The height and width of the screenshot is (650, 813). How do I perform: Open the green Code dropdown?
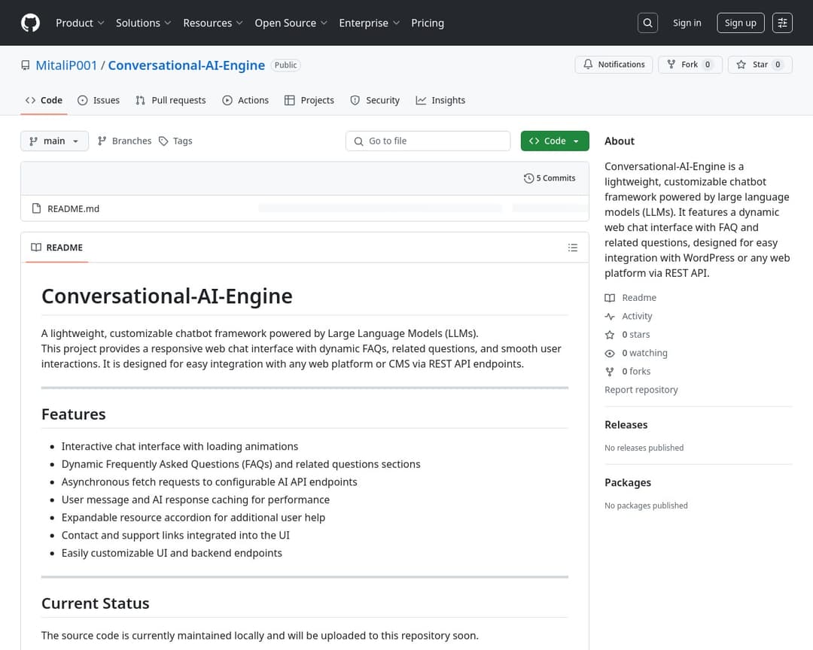555,141
